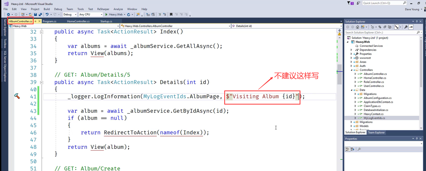Open HeavyContext.cs in Solution Explorer
This screenshot has width=426, height=171.
(373, 114)
